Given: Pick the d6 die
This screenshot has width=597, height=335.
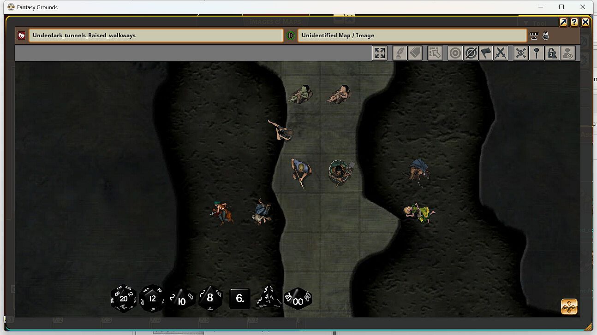Looking at the screenshot, I should [240, 298].
